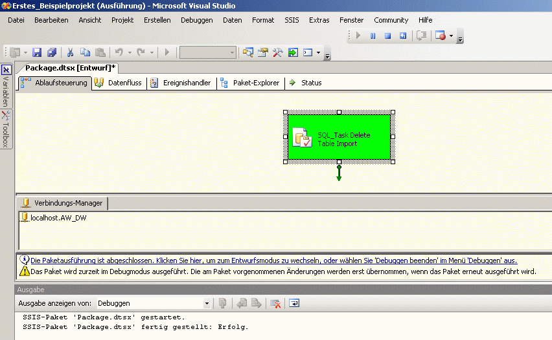Toggle word wrap in output panel

click(294, 303)
